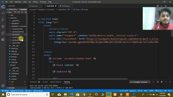Click the Windows Start button
This screenshot has height=97, width=173.
[3, 95]
